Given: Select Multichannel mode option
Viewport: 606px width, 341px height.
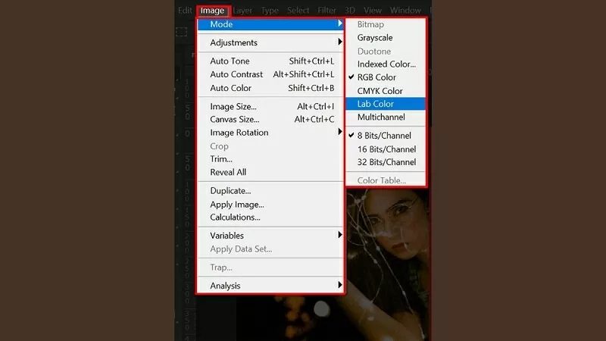Looking at the screenshot, I should [381, 117].
